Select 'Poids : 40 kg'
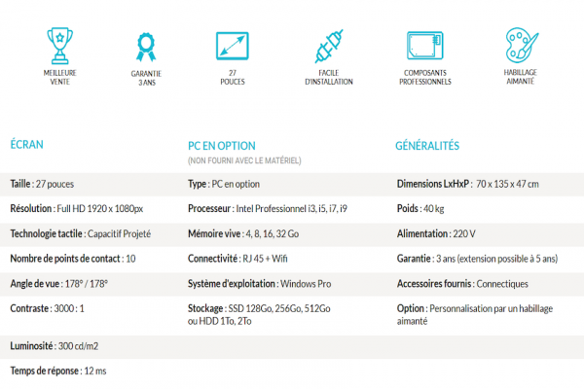Screen dimensions: 584x389 coord(420,208)
